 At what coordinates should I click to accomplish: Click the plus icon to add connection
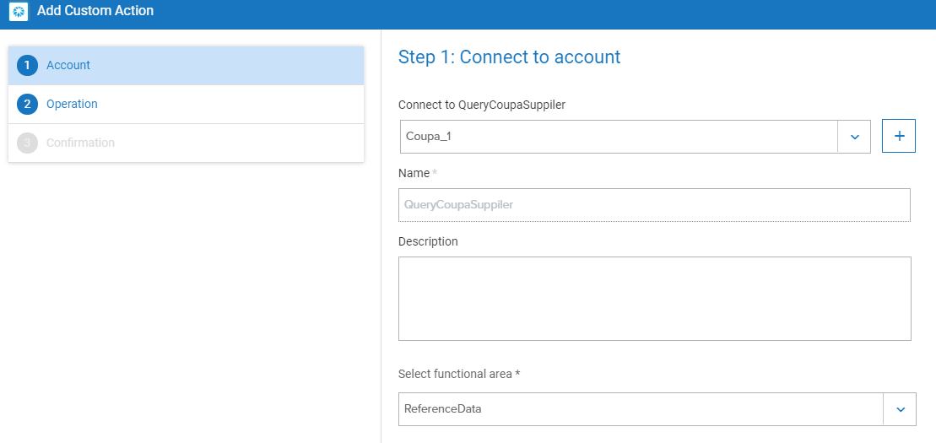click(x=898, y=136)
